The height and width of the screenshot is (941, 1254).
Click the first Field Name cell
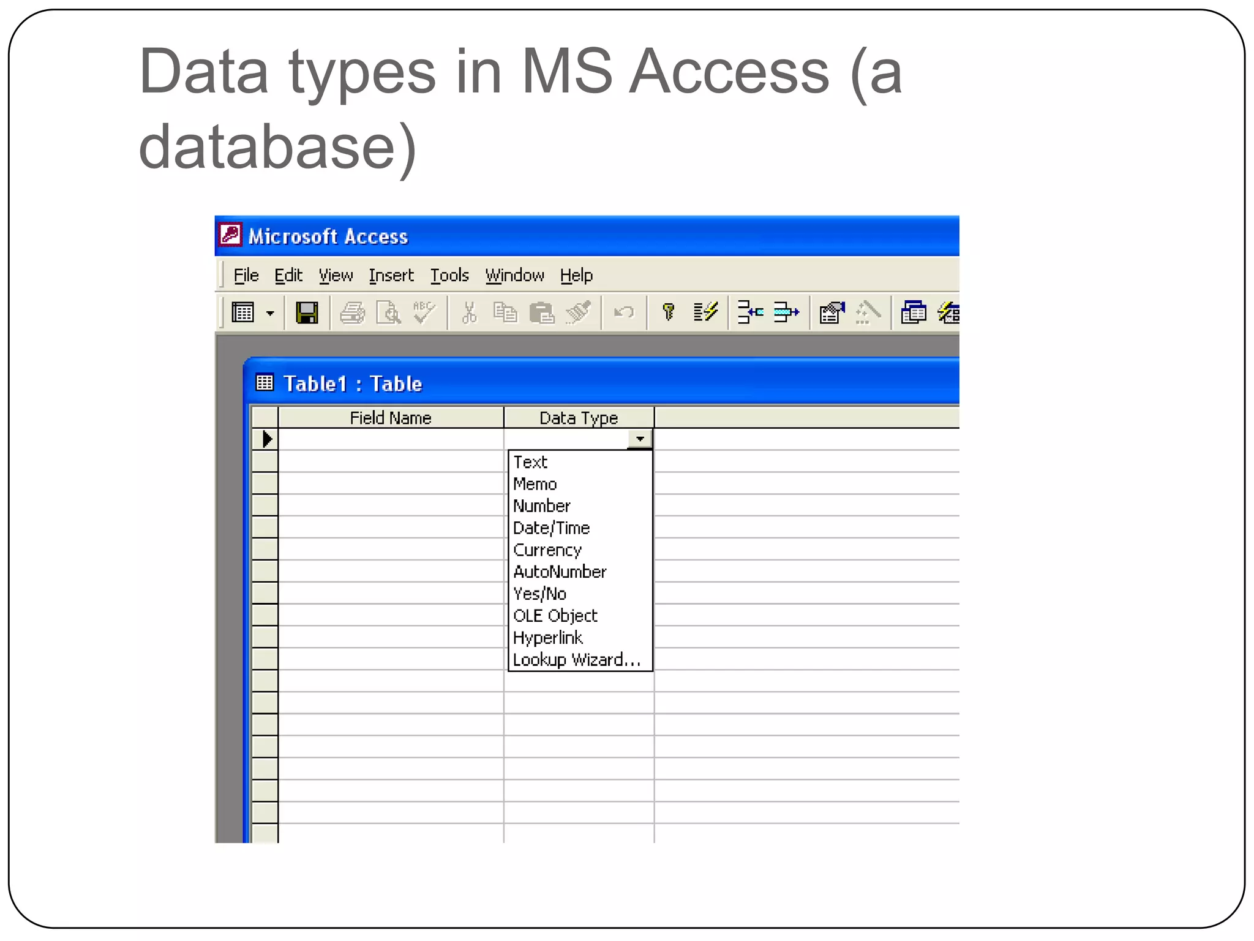coord(391,439)
